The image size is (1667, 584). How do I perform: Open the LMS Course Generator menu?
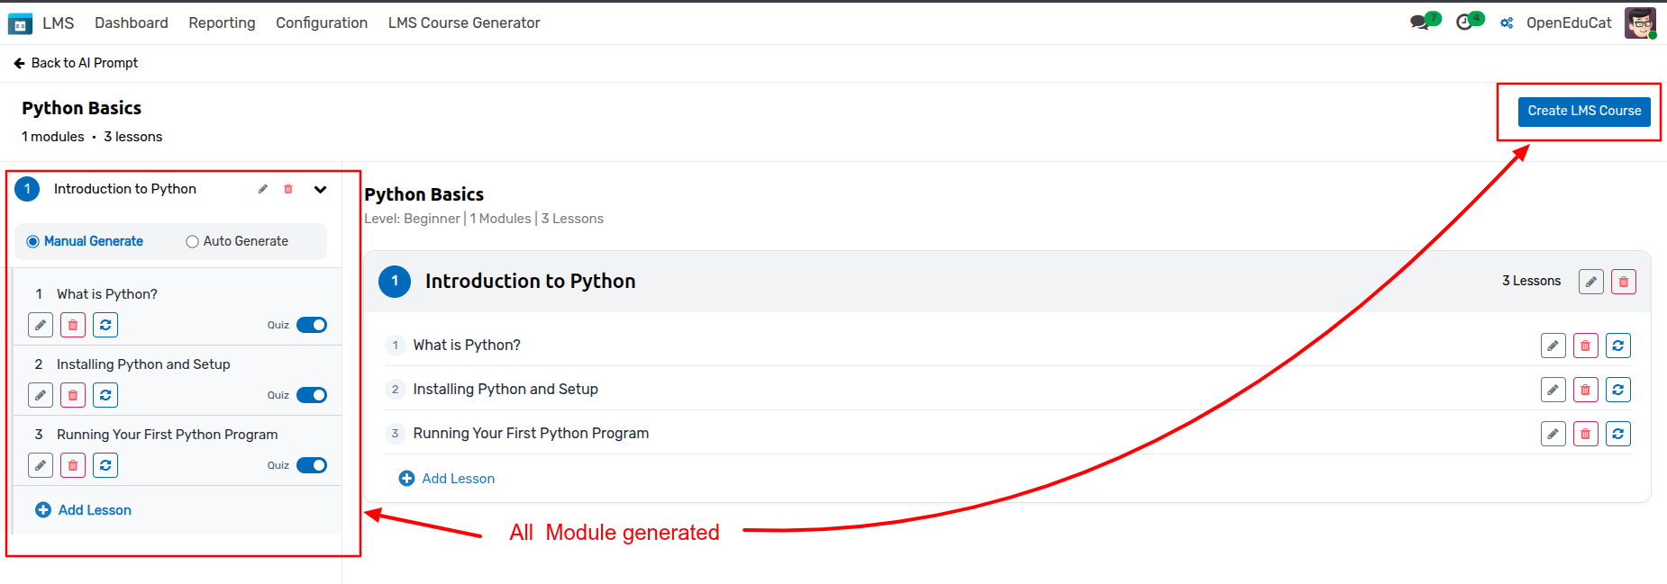coord(464,22)
